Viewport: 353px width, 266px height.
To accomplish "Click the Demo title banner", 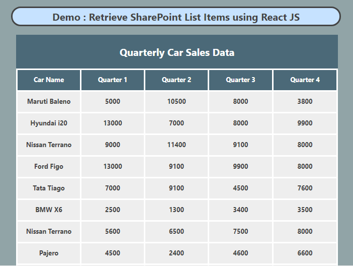I will [x=176, y=17].
